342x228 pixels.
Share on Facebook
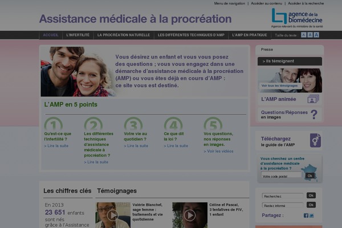[x=306, y=215]
